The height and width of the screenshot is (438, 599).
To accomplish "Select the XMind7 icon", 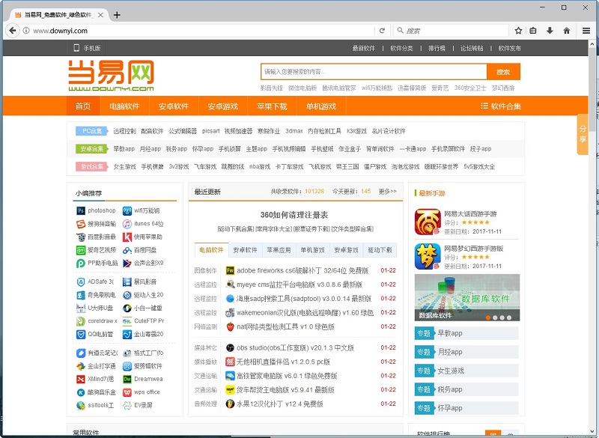I will [80, 380].
